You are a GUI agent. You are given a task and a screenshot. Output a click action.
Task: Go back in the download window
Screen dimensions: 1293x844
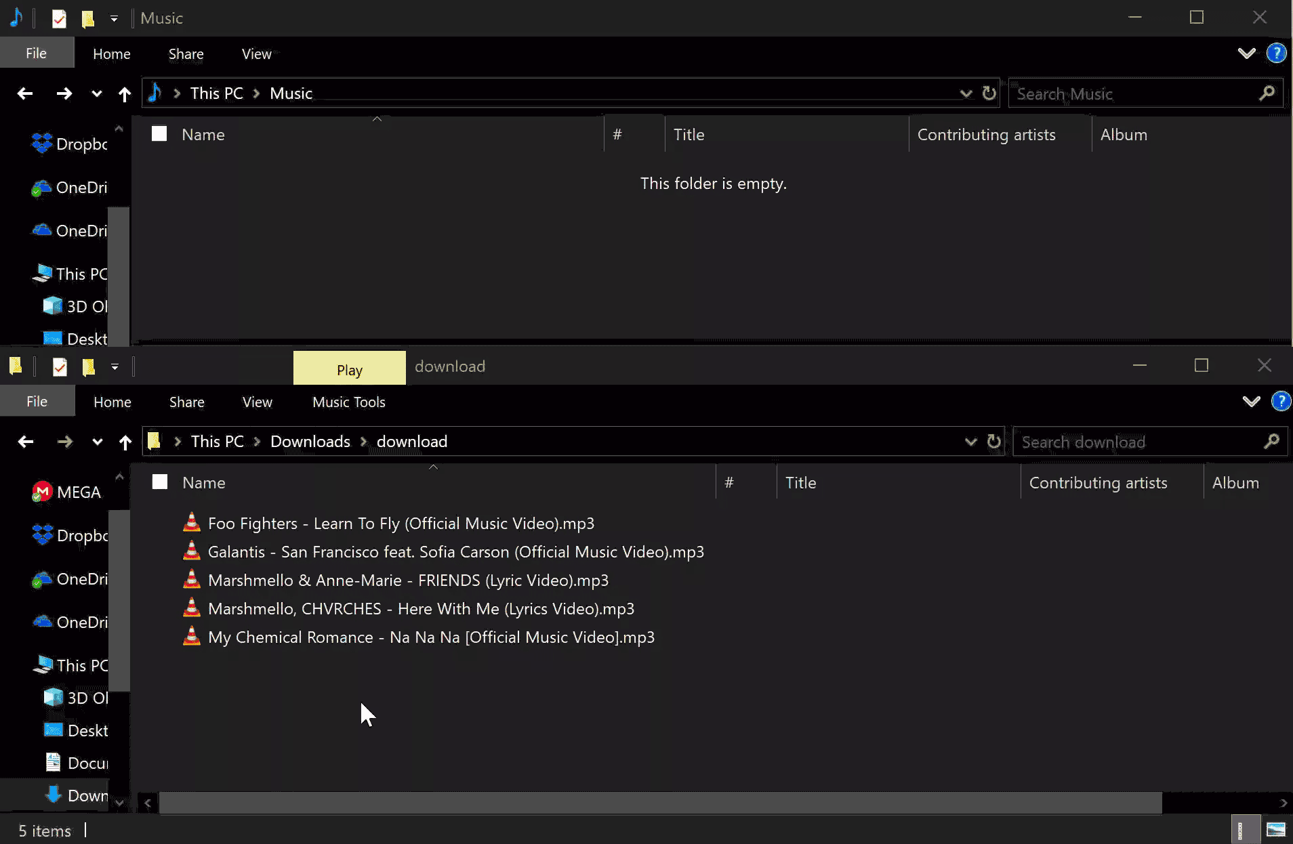pos(26,442)
